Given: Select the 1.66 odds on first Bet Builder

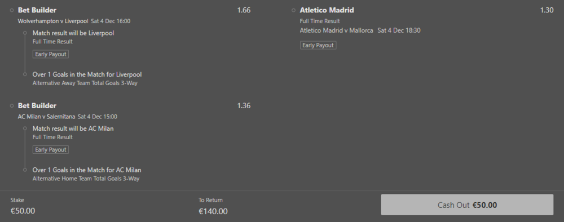Looking at the screenshot, I should (244, 10).
